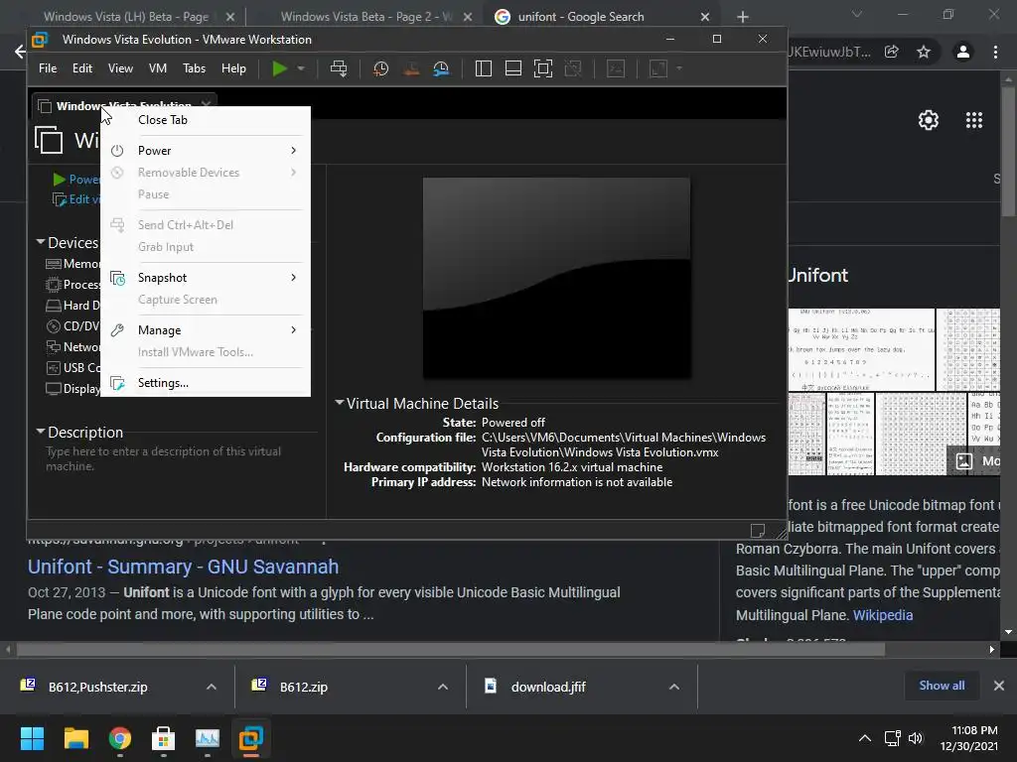
Task: Click the Chrome horizontal scrollbar
Action: tap(451, 649)
